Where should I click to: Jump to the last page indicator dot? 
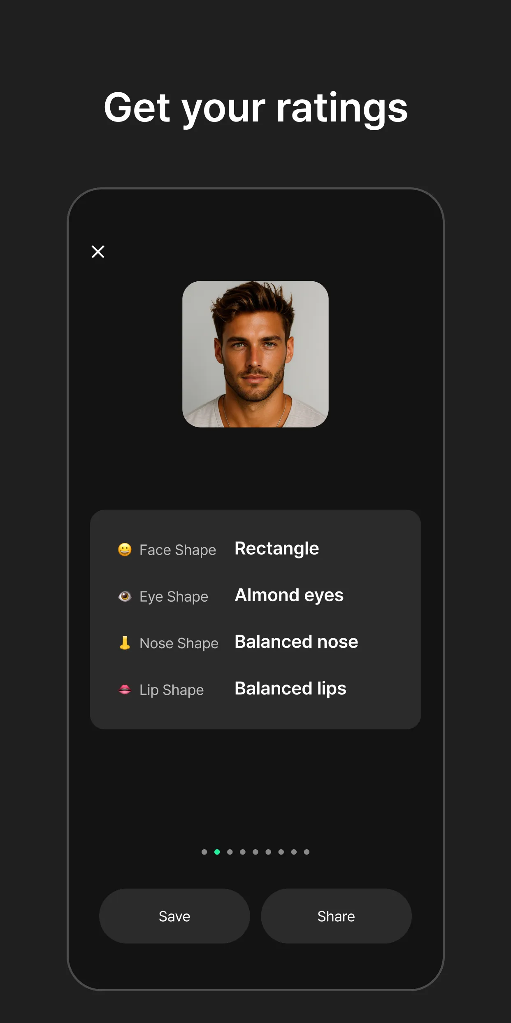pos(307,852)
